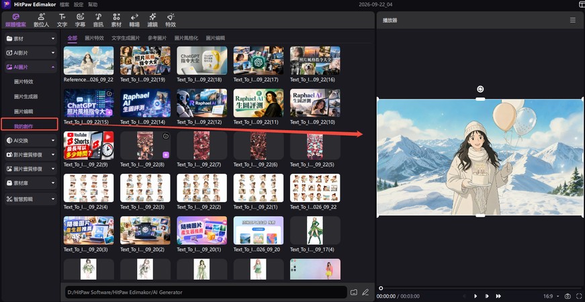Add Text_To_I...09_22(8) using plus badge

tap(166, 155)
